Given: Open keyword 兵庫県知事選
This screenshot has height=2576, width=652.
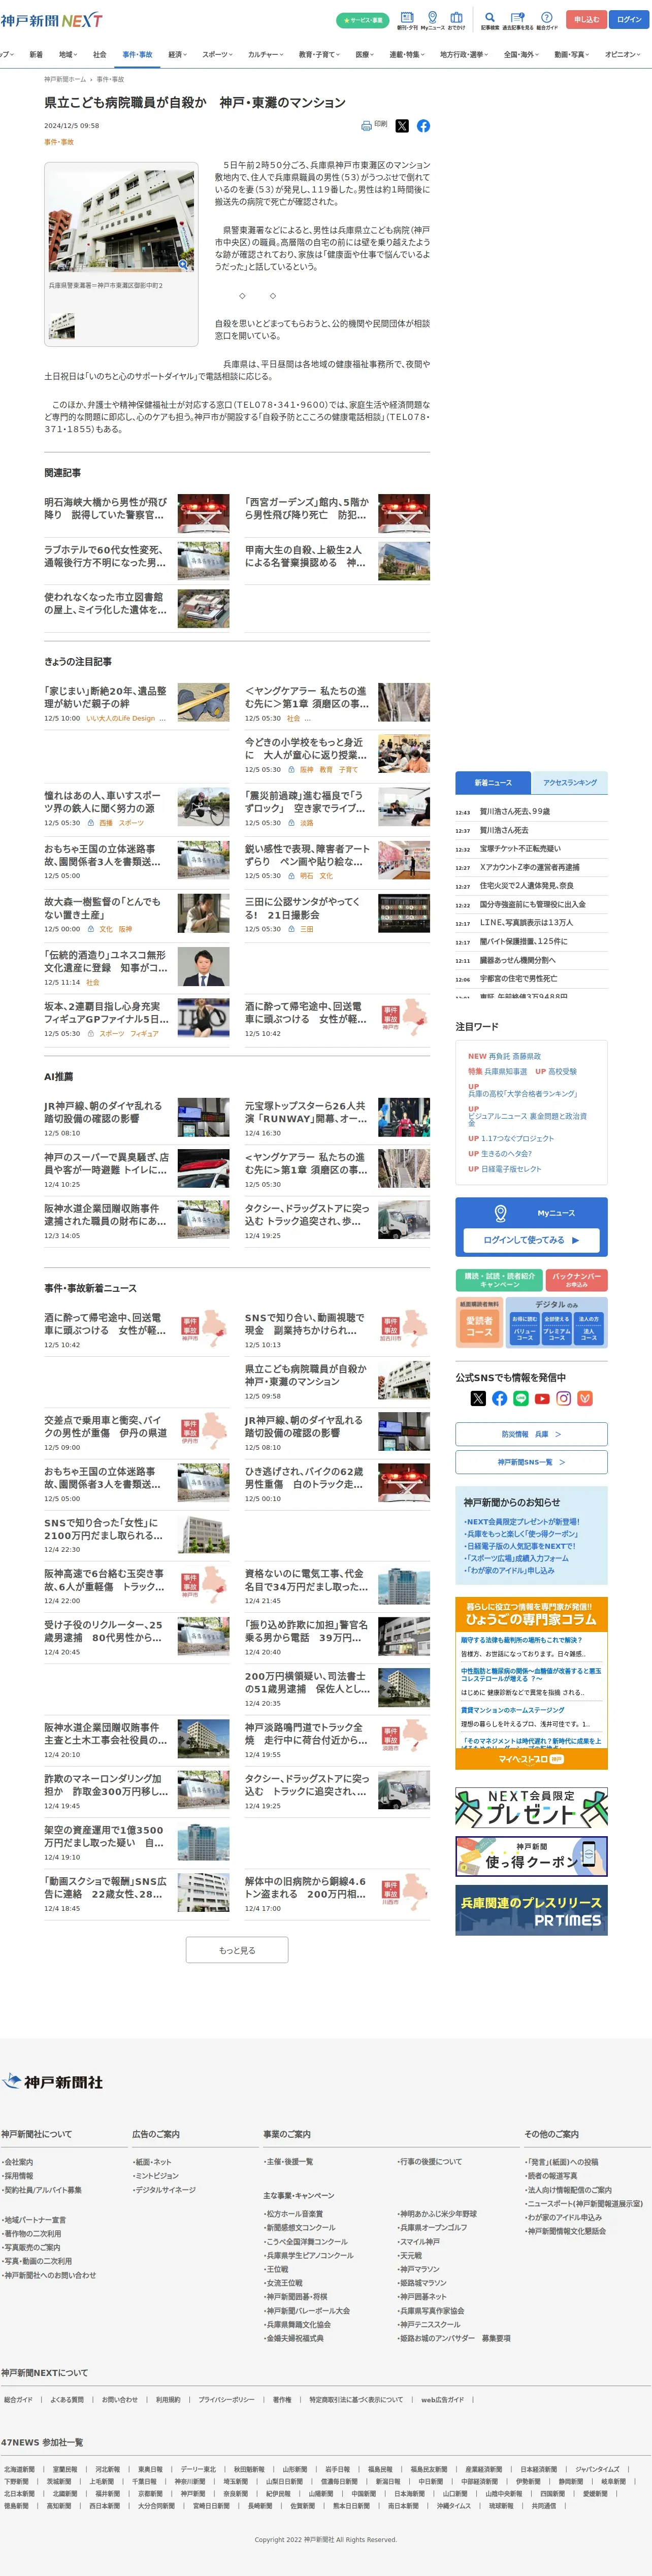Looking at the screenshot, I should point(505,1071).
